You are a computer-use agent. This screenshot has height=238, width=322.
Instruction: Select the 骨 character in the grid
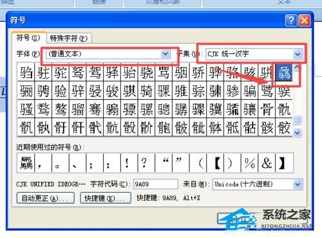tap(267, 108)
